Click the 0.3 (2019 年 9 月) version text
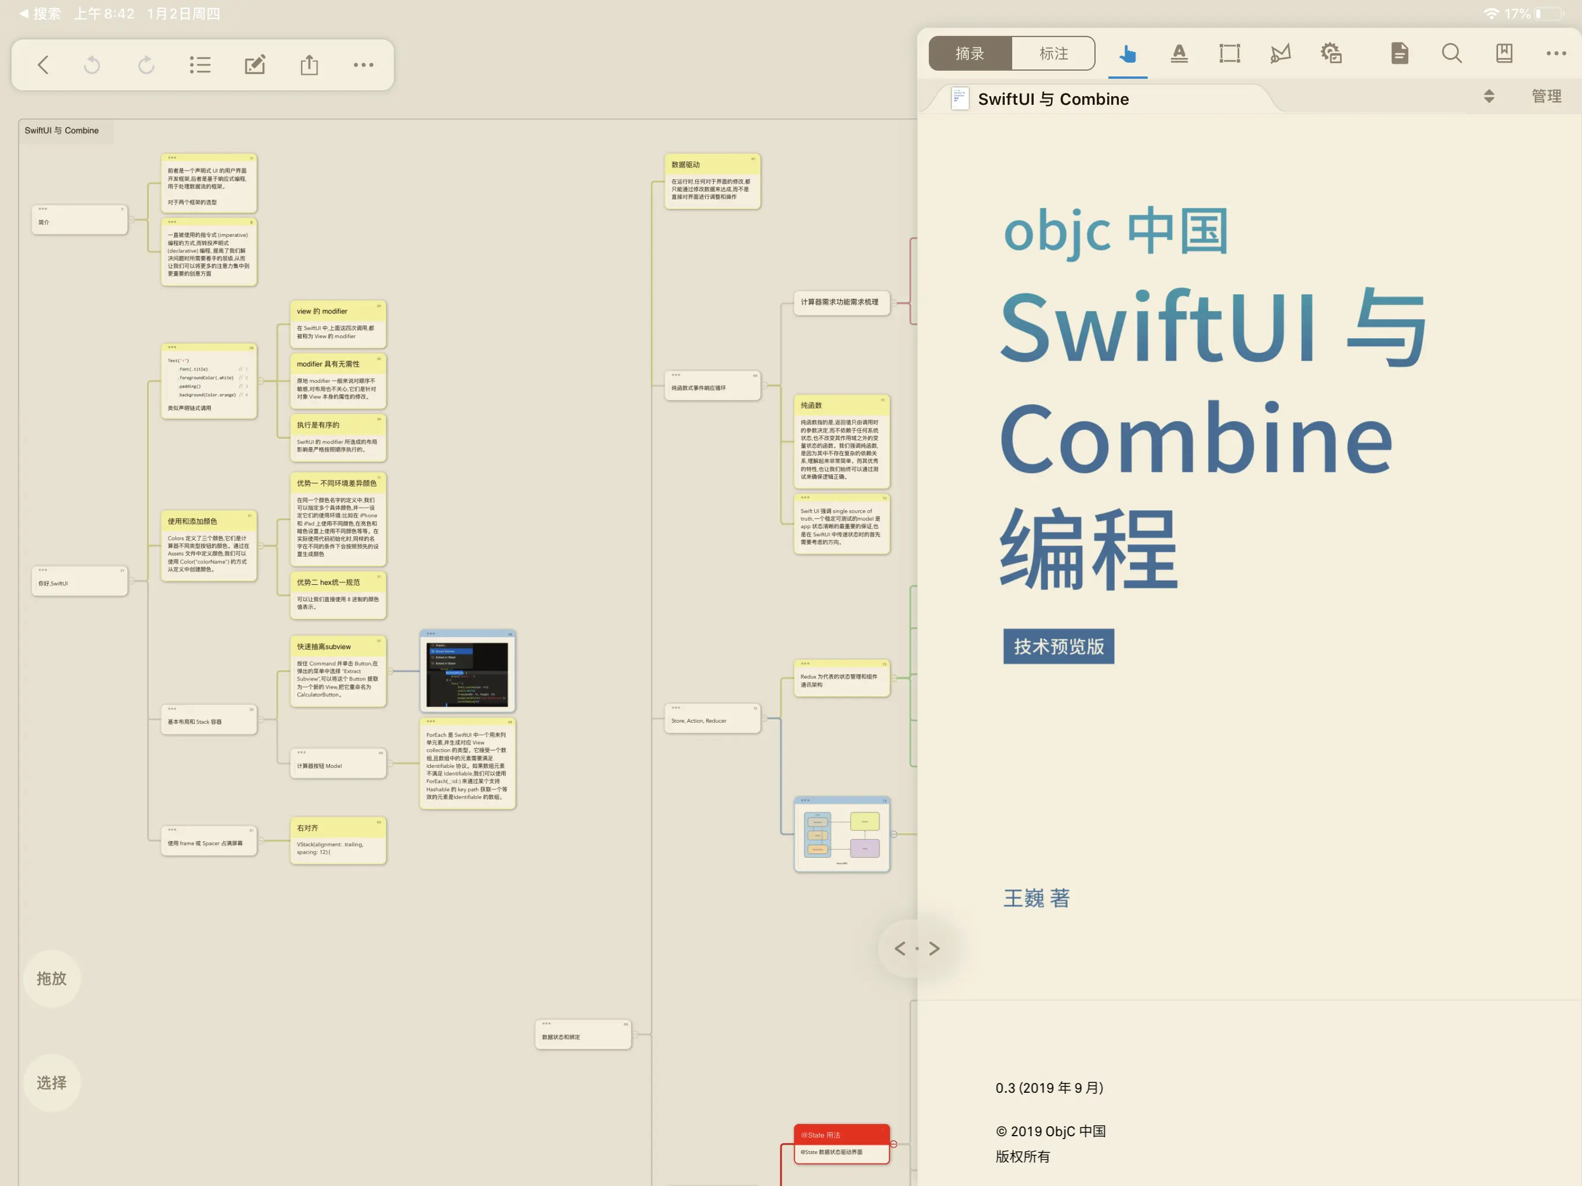 [x=1049, y=1088]
